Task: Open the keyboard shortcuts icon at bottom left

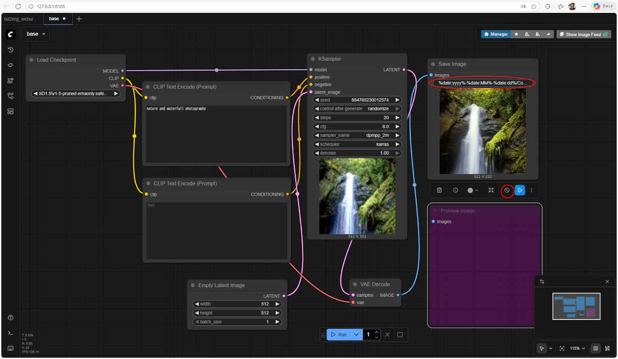Action: click(11, 348)
